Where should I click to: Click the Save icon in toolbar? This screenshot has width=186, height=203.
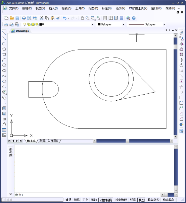click(x=17, y=18)
